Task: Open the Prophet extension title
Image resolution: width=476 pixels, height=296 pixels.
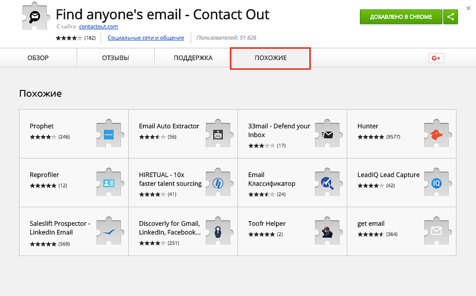Action: click(x=42, y=126)
